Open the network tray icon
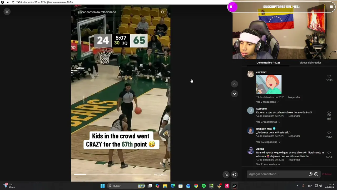 click(316, 186)
